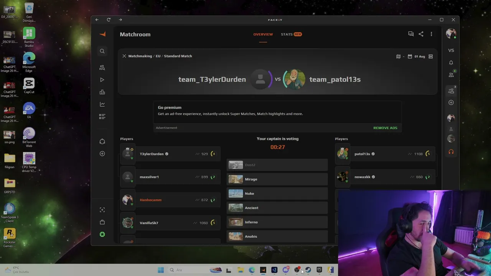Select the Nuke map row
Screen dimensions: 491x276
tap(277, 194)
